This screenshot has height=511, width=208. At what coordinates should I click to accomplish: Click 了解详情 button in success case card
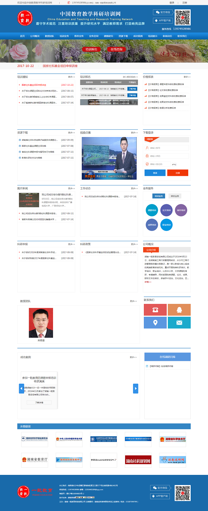pyautogui.click(x=39, y=402)
